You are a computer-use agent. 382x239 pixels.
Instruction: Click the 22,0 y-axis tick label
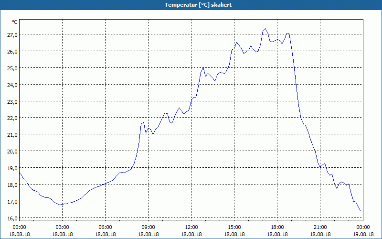point(12,118)
